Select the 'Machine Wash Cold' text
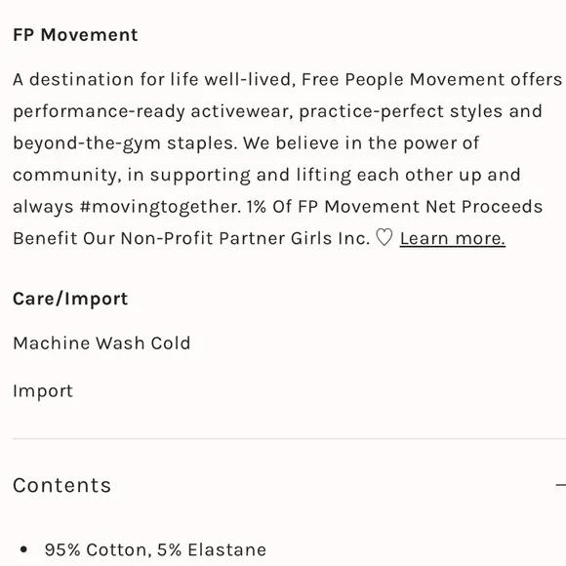This screenshot has width=566, height=566. coord(101,343)
